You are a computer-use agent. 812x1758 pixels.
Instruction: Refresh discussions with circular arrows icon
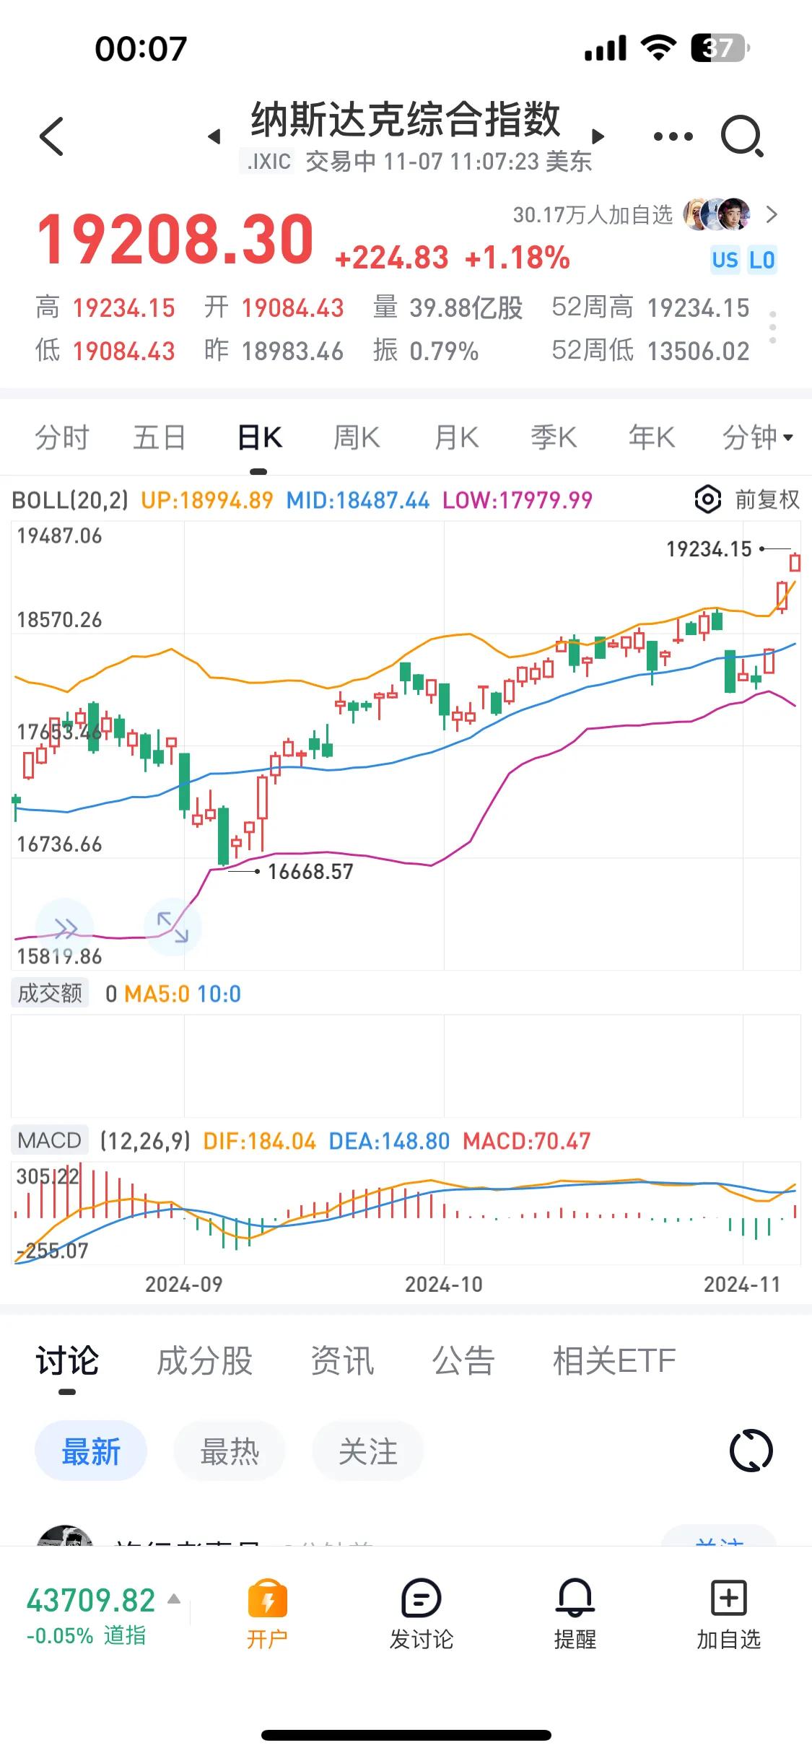(x=751, y=1451)
